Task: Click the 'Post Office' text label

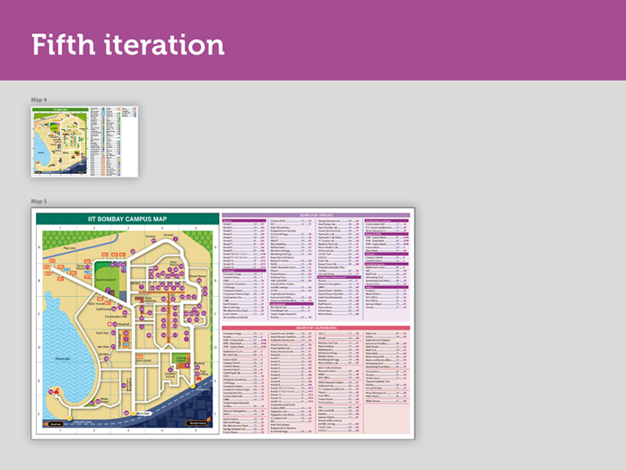Action: pos(204,372)
